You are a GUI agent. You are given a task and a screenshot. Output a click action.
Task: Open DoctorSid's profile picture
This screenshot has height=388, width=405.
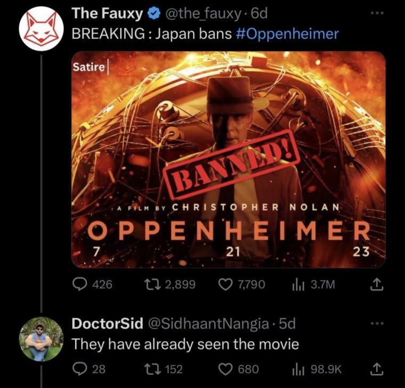[x=41, y=338]
